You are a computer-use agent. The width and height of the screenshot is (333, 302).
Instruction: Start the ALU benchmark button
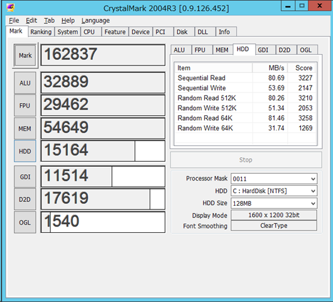(x=25, y=82)
